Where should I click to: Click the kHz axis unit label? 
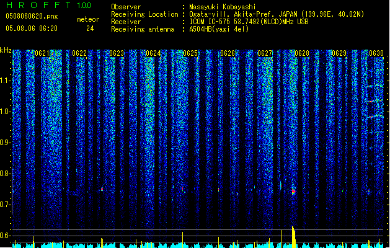pyautogui.click(x=6, y=50)
